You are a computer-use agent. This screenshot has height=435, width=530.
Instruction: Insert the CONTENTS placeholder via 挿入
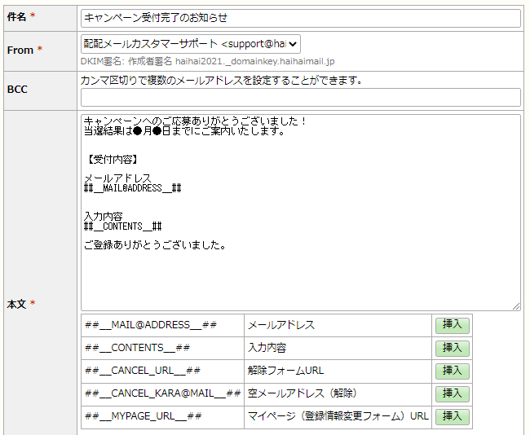click(x=453, y=348)
